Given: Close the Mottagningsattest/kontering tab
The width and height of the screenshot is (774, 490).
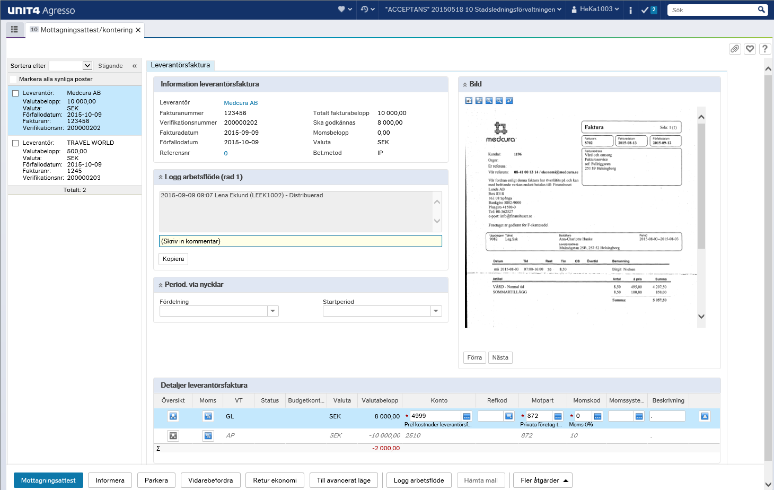Looking at the screenshot, I should [138, 30].
